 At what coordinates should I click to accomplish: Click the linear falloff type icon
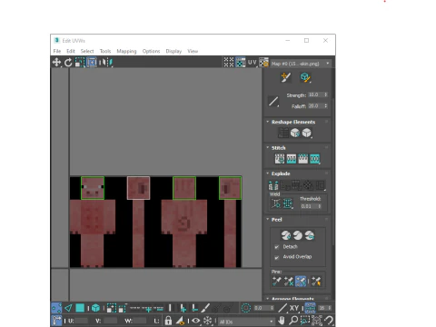click(x=273, y=102)
